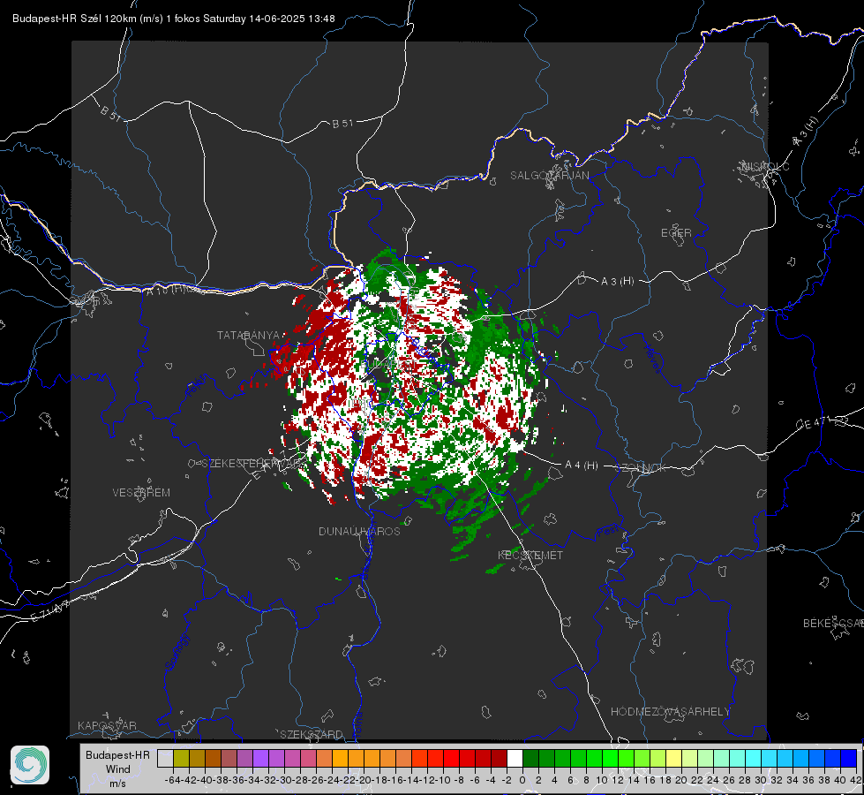
Task: Click the MISKOLC city label
Action: [765, 166]
